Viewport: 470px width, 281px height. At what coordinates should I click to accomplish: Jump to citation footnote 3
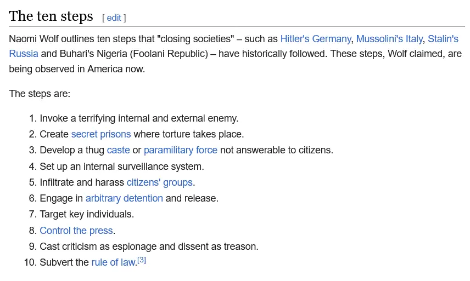[141, 260]
